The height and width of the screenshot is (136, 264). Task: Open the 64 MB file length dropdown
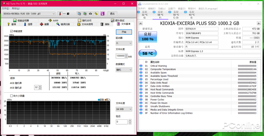point(124,109)
